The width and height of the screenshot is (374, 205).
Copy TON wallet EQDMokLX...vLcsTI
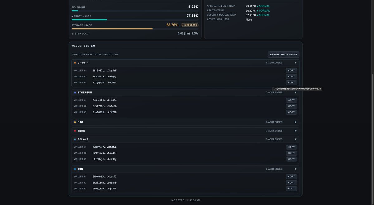coord(291,176)
